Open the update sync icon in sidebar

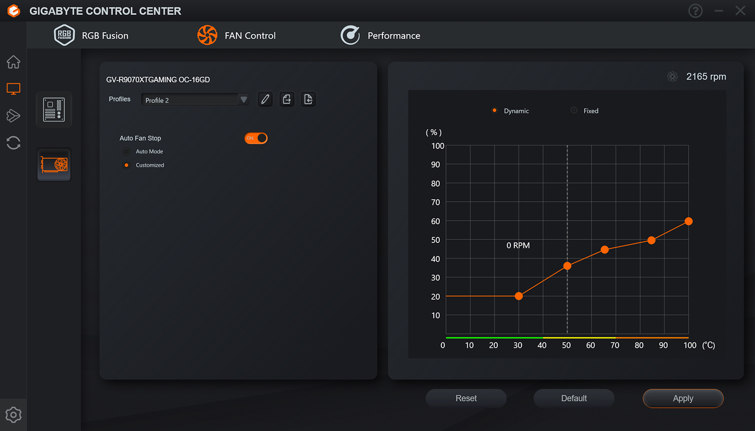click(14, 143)
